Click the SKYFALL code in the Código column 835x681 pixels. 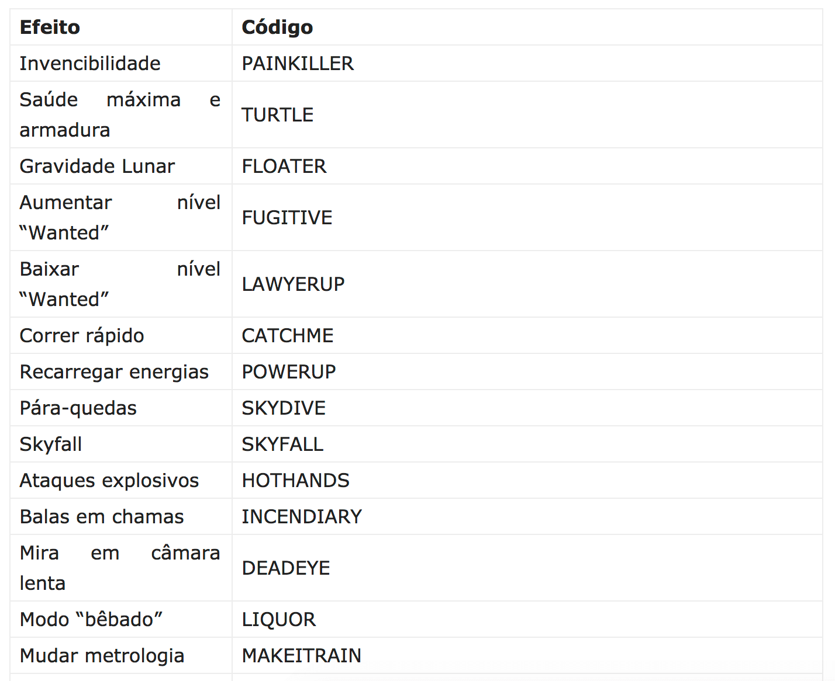pos(282,444)
